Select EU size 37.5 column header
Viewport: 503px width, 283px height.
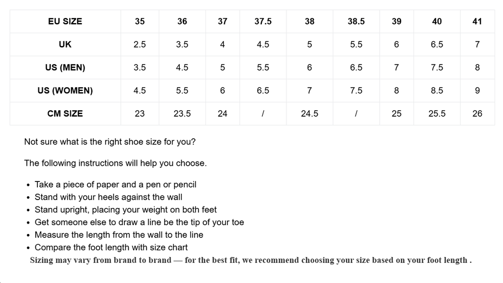263,21
